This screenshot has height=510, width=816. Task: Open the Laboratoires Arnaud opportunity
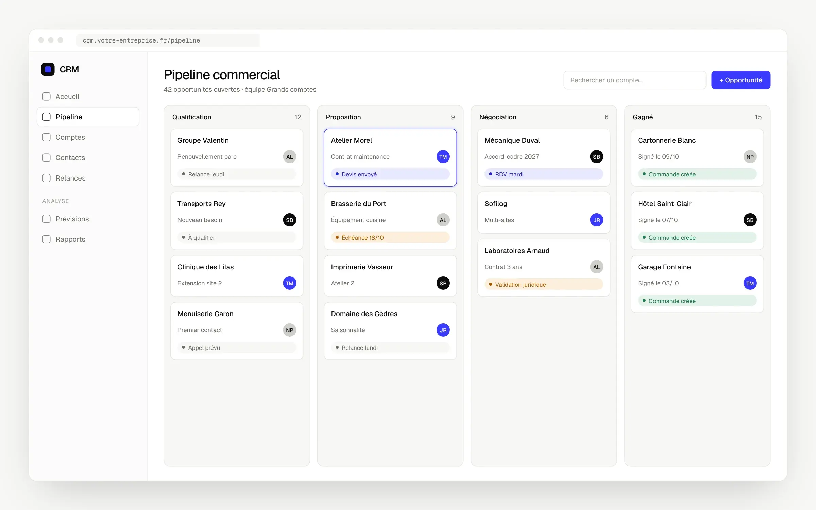pos(544,268)
